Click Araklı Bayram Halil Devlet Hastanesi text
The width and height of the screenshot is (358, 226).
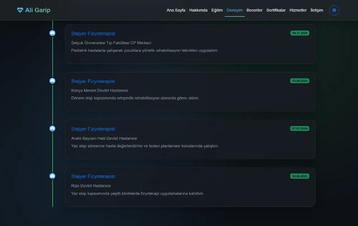pos(104,138)
